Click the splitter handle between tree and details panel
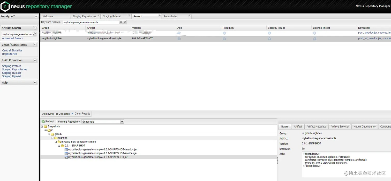This screenshot has width=391, height=181. point(277,161)
